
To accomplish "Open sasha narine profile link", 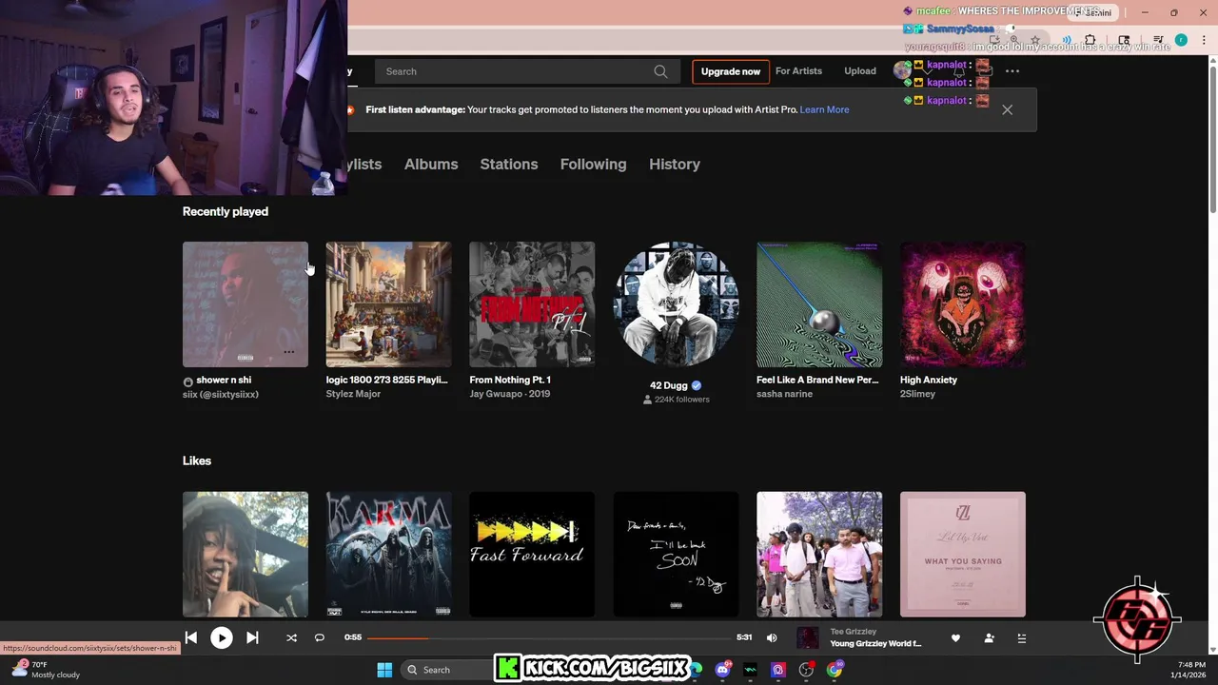I will pyautogui.click(x=784, y=394).
